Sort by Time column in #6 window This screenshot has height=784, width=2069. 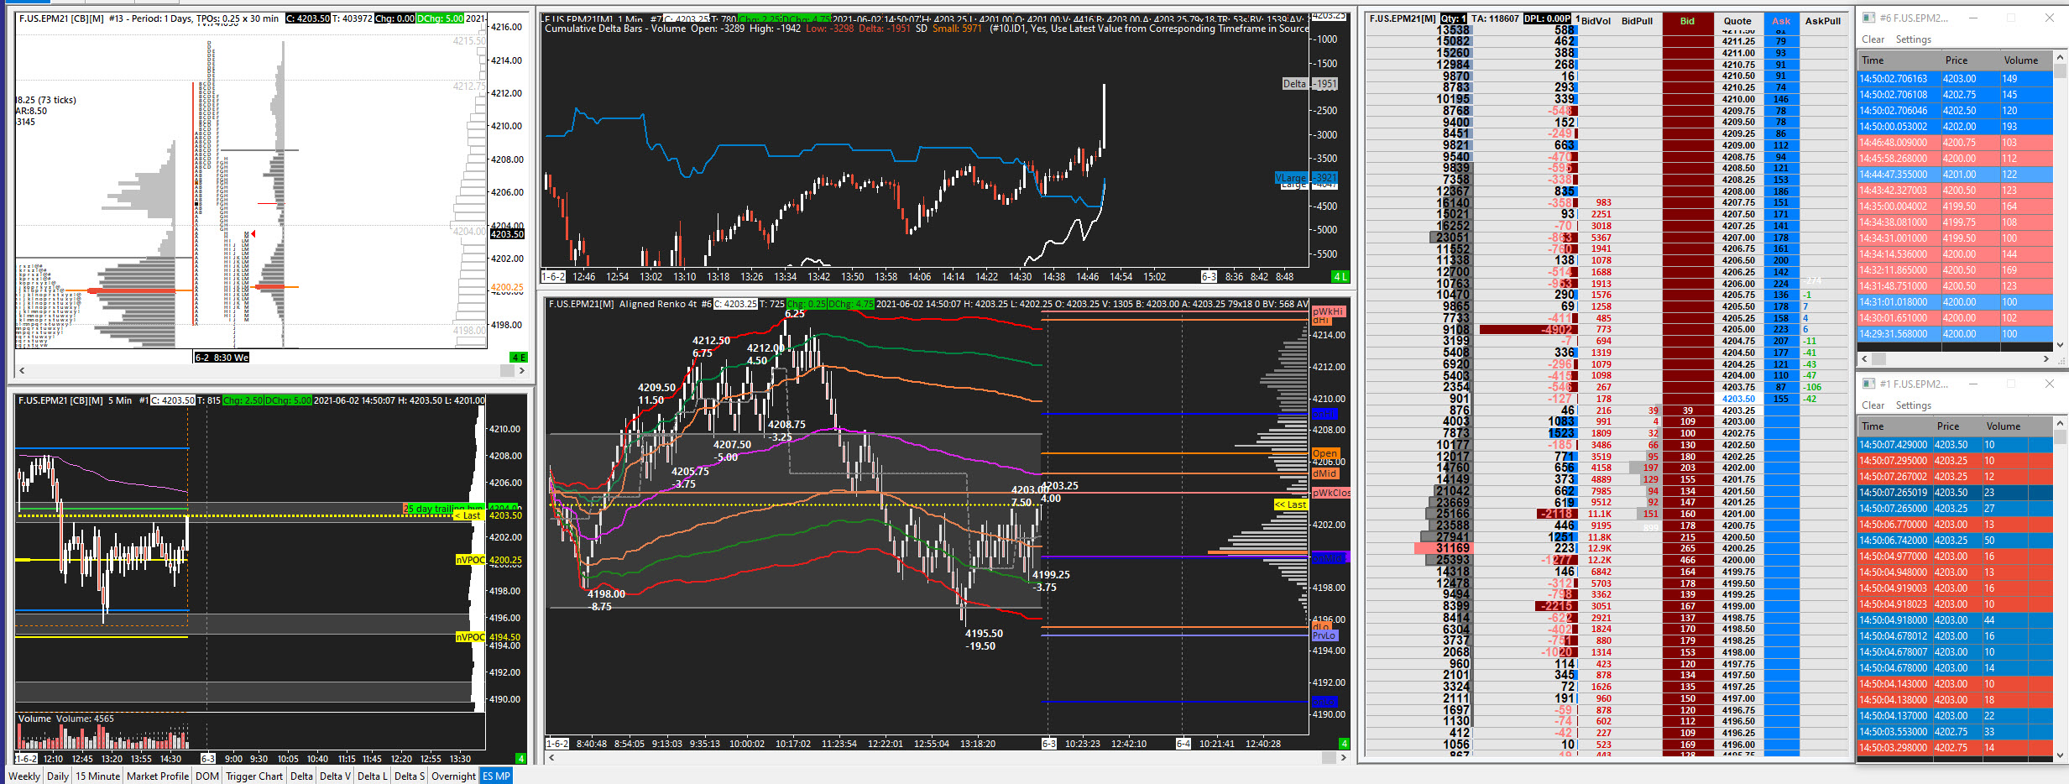click(x=1899, y=60)
